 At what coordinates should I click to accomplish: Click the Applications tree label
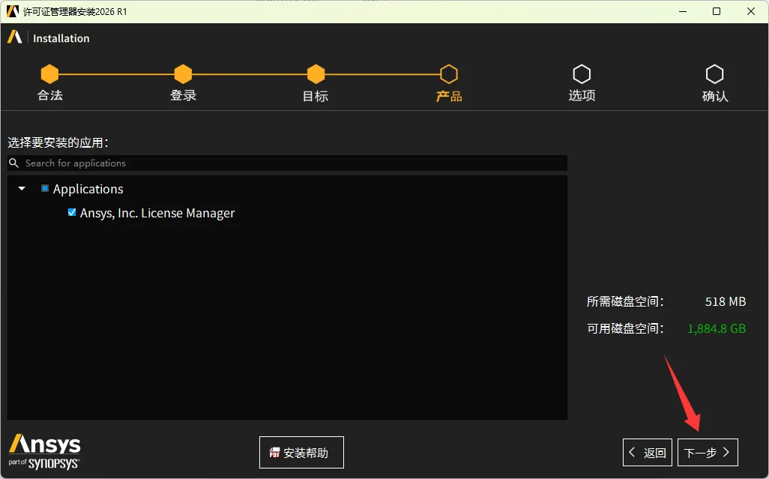click(x=88, y=189)
